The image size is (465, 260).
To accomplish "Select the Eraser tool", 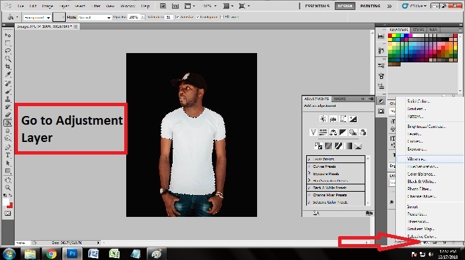I will [x=8, y=115].
